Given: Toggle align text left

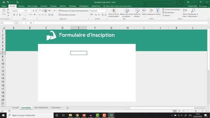Looking at the screenshot, I should (x=40, y=15).
